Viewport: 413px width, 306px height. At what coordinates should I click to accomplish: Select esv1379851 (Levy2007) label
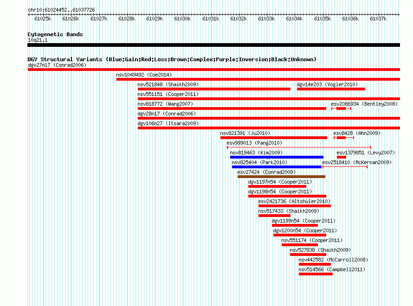click(366, 153)
